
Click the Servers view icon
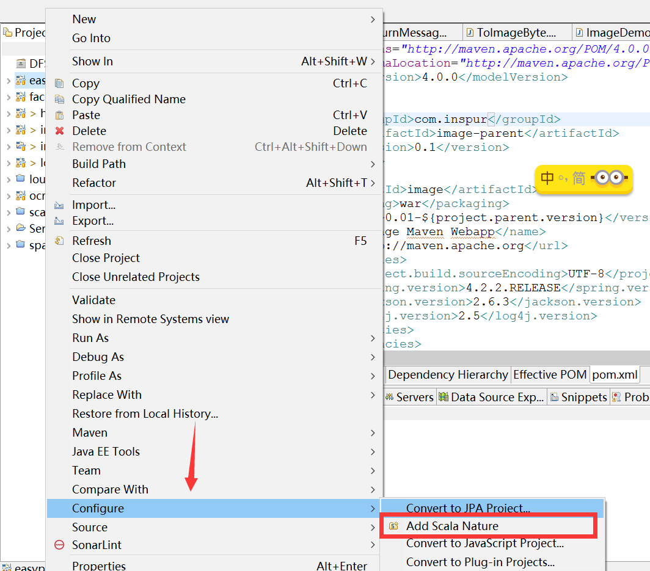point(390,397)
